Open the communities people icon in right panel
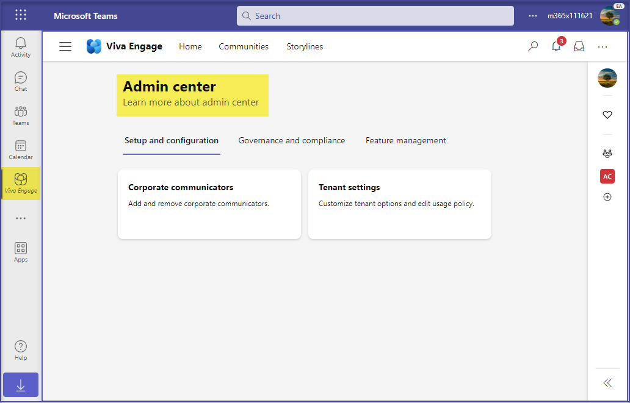 coord(607,154)
